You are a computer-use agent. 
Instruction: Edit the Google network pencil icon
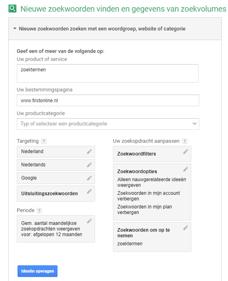click(x=89, y=178)
